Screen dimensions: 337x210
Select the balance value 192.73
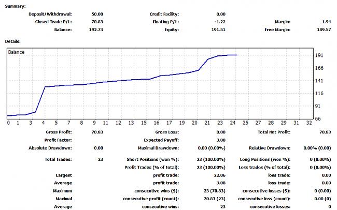tap(96, 29)
